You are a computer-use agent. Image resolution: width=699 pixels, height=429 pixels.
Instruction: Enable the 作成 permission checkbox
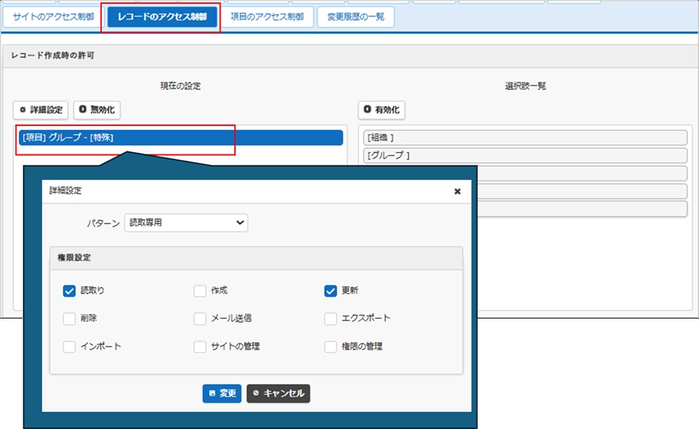pos(200,291)
